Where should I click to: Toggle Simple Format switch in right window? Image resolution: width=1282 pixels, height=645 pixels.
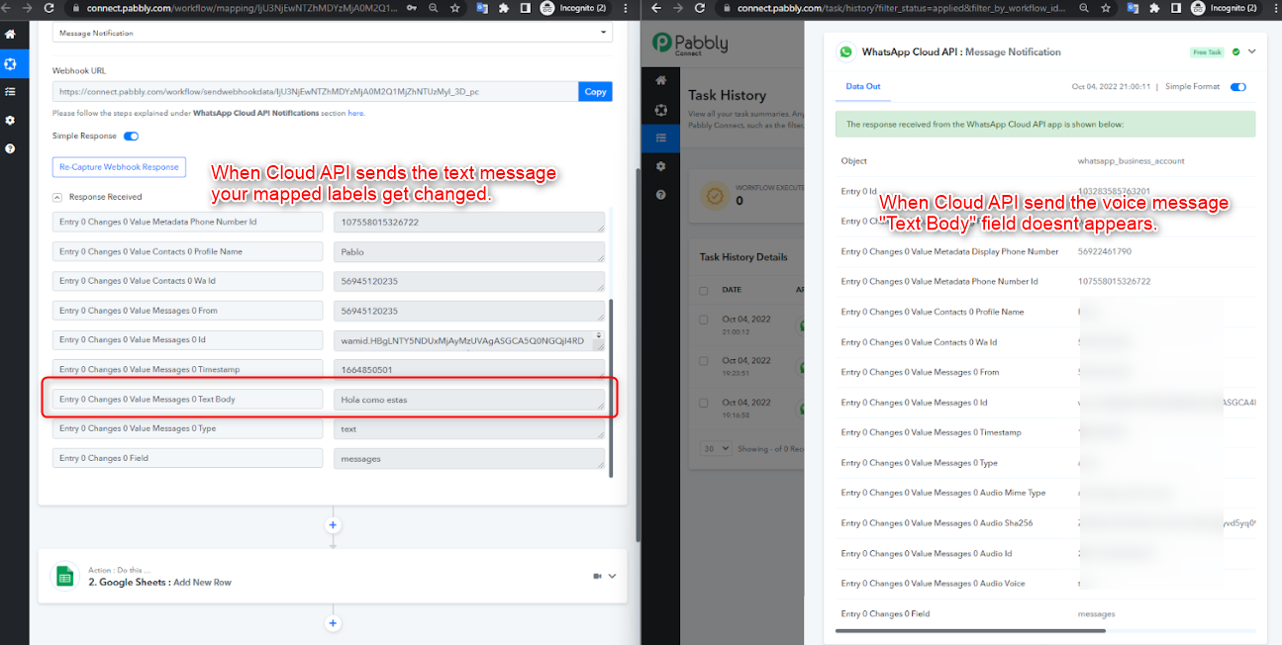(x=1237, y=87)
